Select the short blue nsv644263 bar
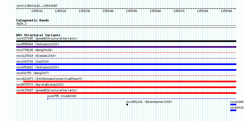Image resolution: width=244 pixels, height=121 pixels. (x=233, y=110)
